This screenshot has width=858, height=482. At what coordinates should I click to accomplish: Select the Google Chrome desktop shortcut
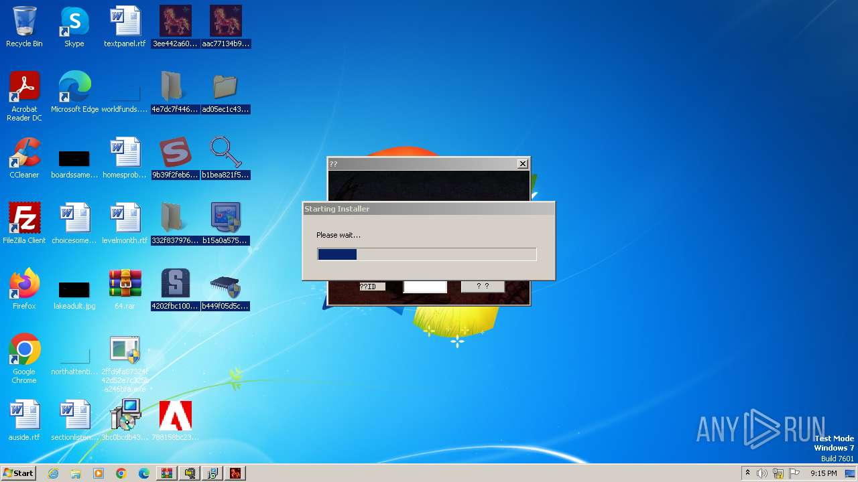(x=24, y=359)
